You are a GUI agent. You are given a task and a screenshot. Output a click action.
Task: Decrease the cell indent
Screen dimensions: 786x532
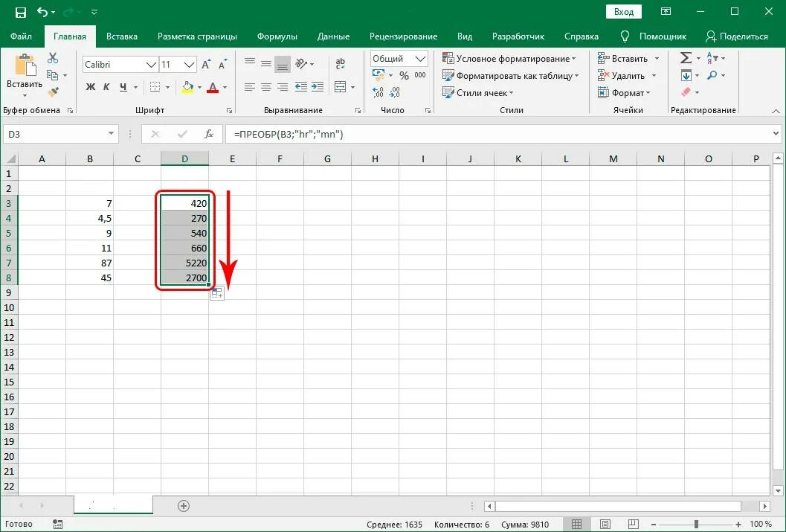[300, 87]
